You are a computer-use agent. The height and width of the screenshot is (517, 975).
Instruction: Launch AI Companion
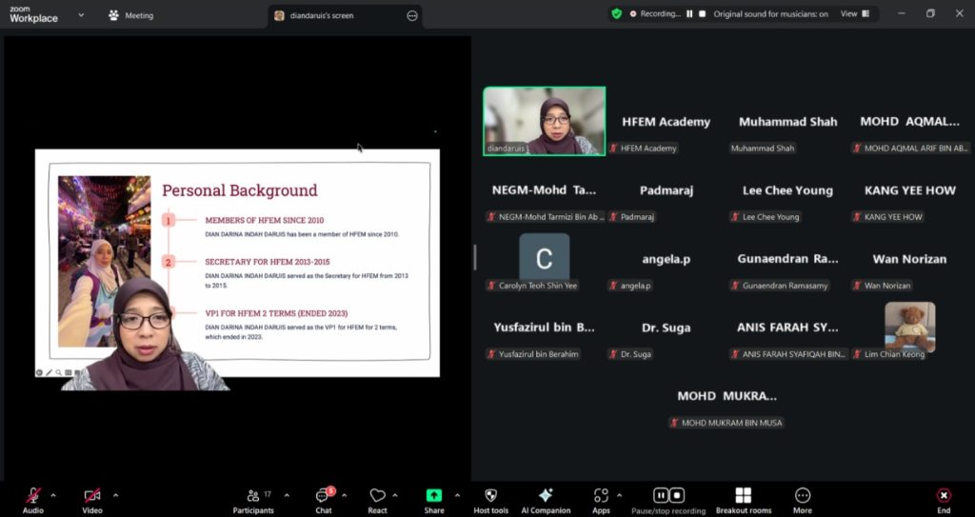click(546, 496)
